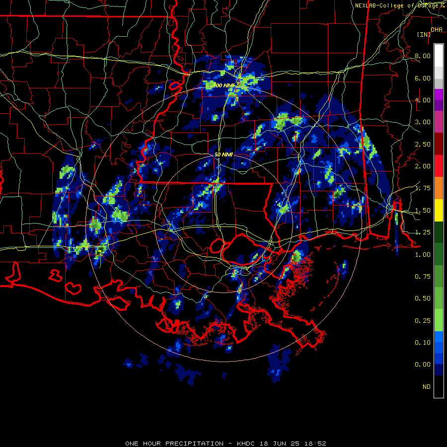This screenshot has height=447, width=447.
Task: Click the ONE HOUR PRECIPITATION footer caption
Action: point(226,444)
